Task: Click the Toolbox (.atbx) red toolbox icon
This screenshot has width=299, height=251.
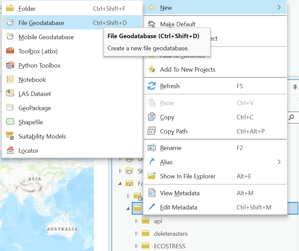Action: [x=10, y=51]
